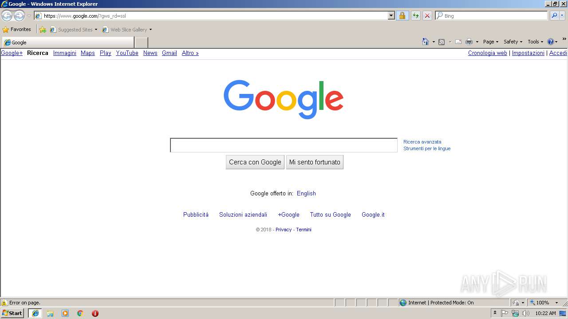Open the News link
The height and width of the screenshot is (319, 568).
click(x=150, y=53)
